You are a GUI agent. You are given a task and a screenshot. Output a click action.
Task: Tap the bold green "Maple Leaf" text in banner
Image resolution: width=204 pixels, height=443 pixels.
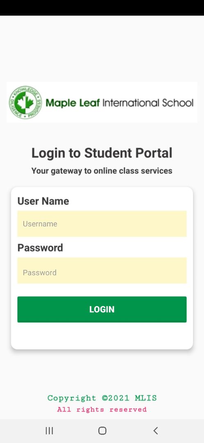pyautogui.click(x=73, y=103)
